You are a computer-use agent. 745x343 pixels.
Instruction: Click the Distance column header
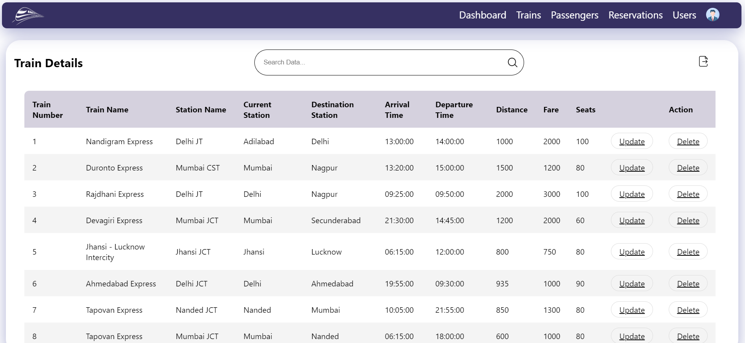[x=511, y=110]
